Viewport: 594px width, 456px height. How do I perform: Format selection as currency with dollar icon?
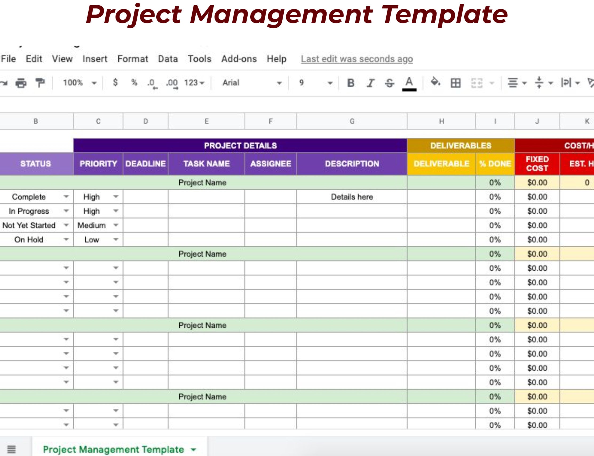[x=115, y=82]
